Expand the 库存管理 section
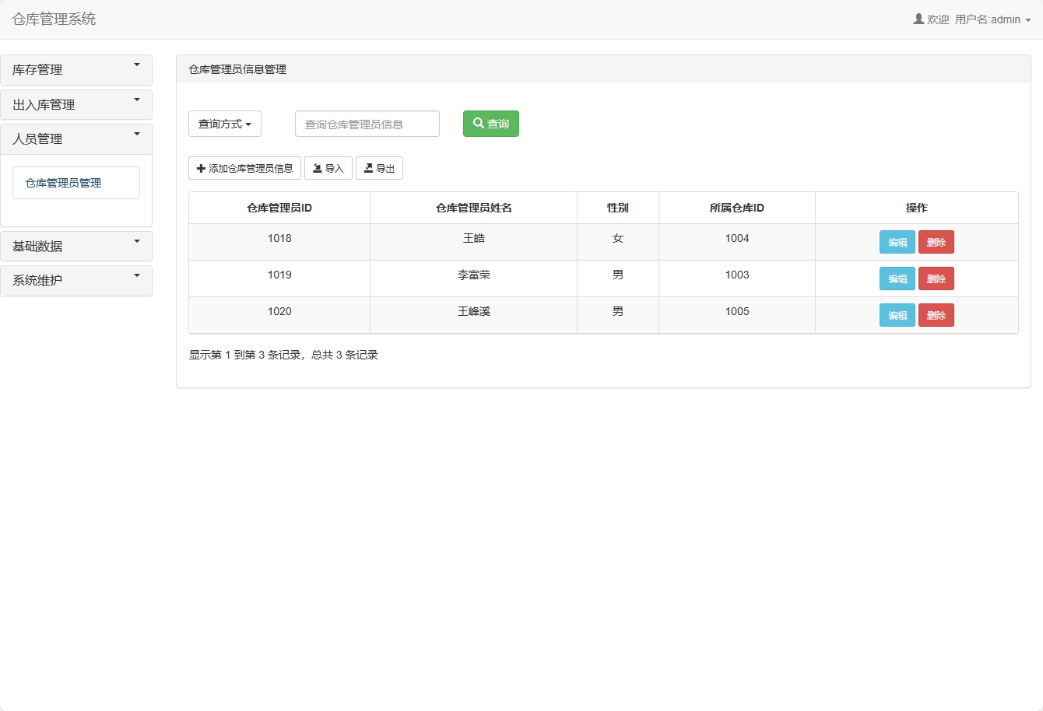 (x=76, y=69)
